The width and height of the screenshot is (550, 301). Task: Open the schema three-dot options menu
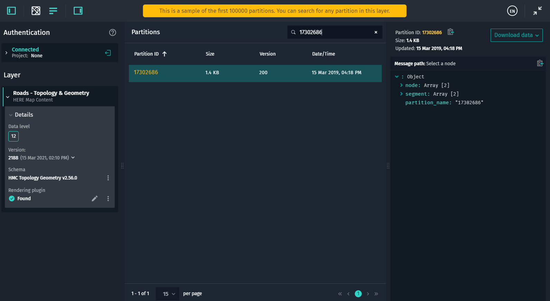coord(108,178)
